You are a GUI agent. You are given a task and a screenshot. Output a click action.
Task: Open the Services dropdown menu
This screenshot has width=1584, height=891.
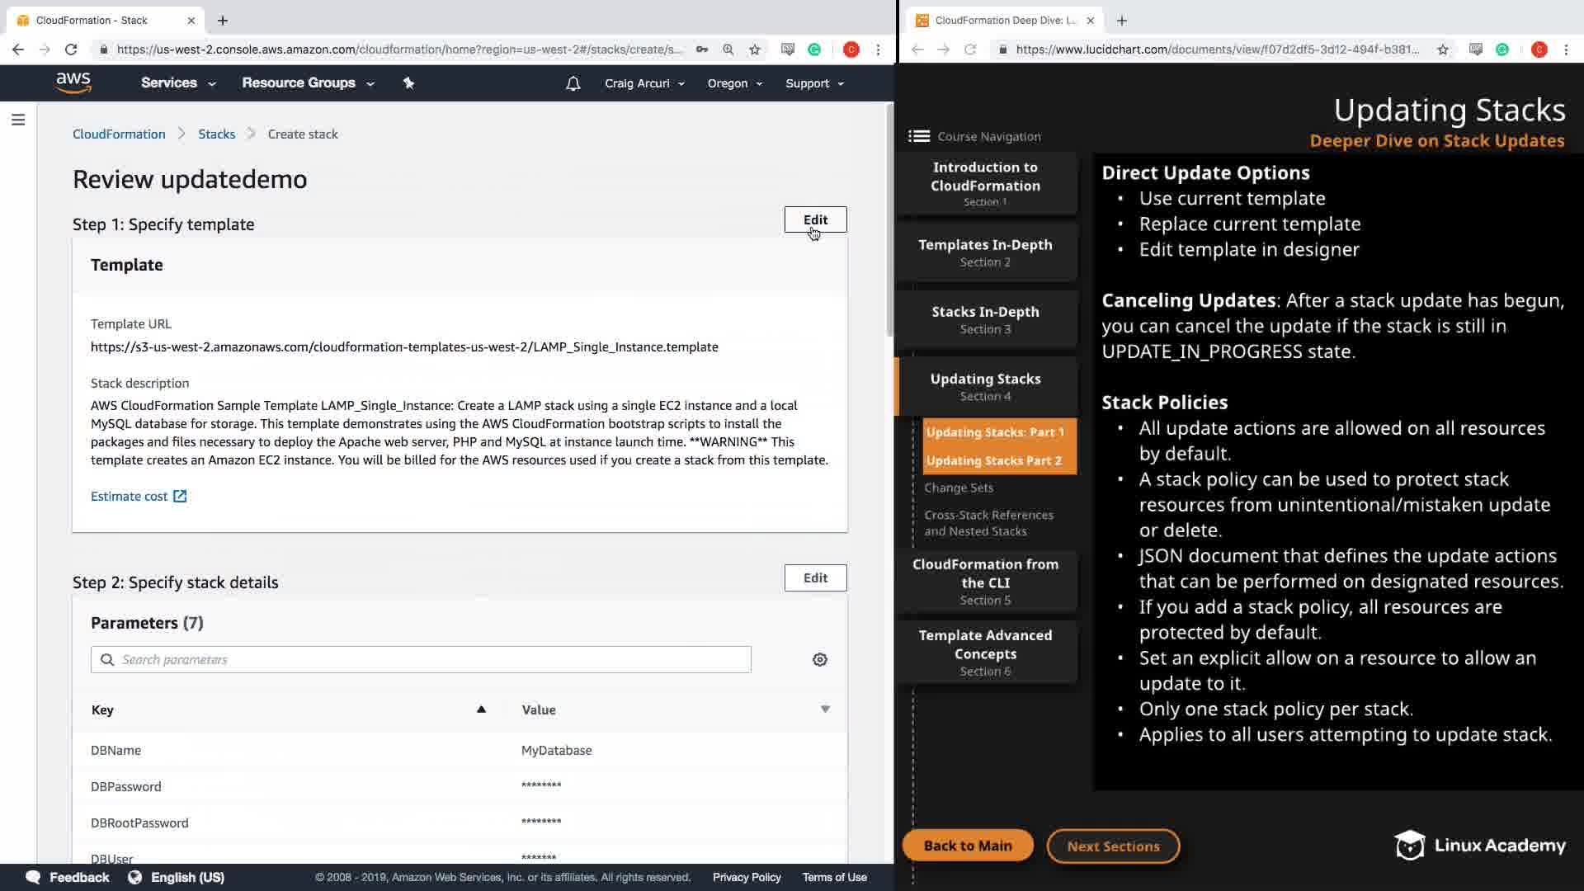point(178,83)
